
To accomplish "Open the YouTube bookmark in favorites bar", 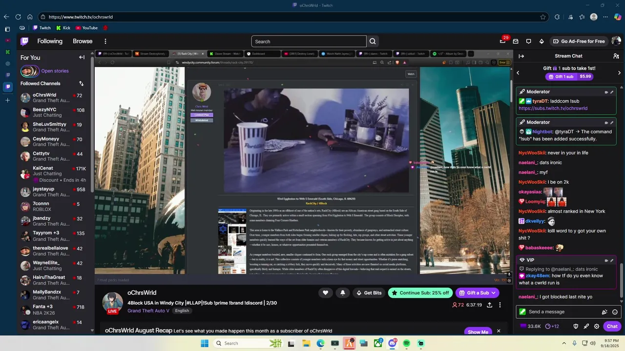I will click(x=86, y=28).
